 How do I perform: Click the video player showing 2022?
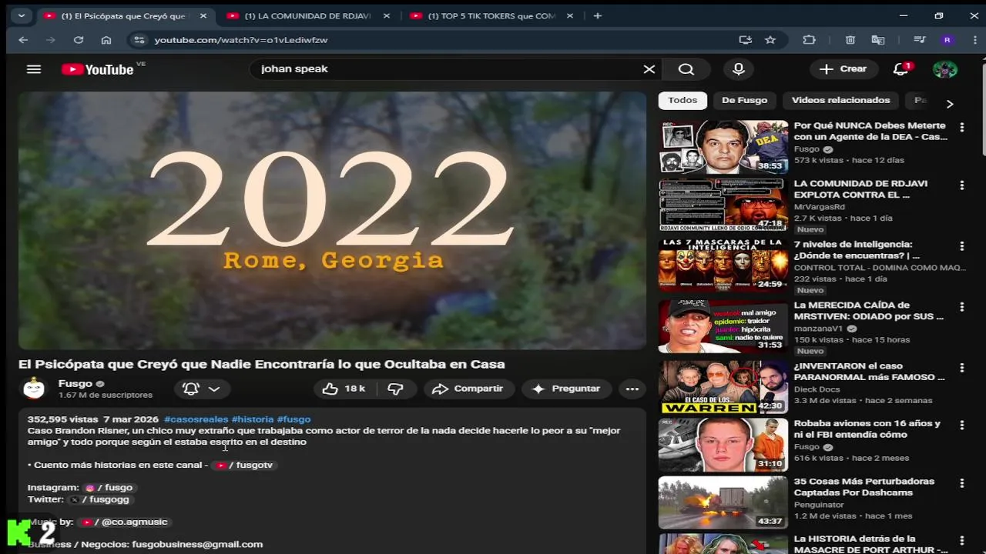[332, 221]
